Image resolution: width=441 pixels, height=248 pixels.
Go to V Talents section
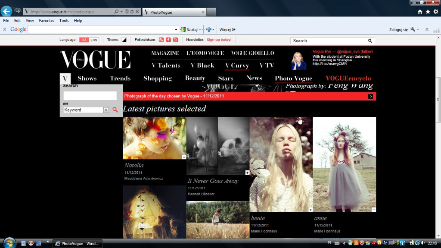tap(166, 66)
